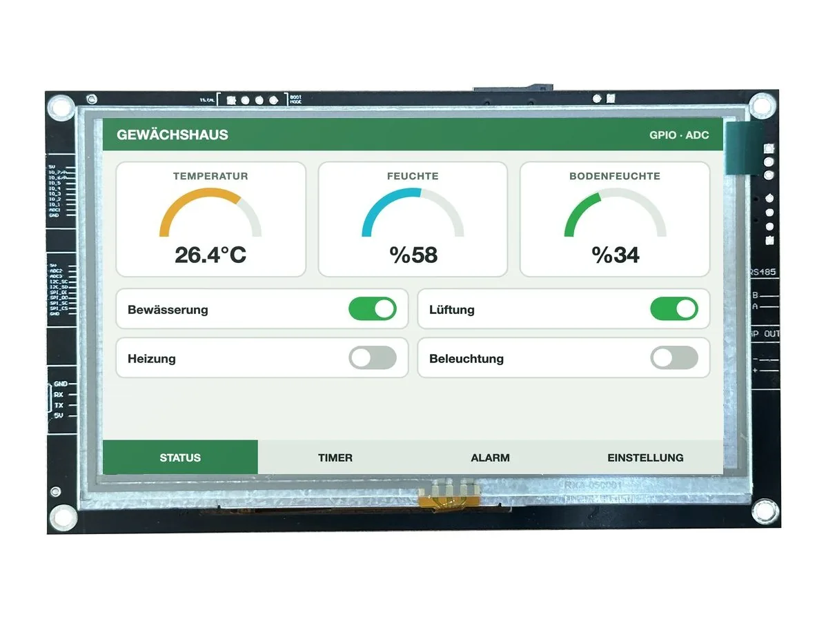Open the ALARM tab
This screenshot has height=619, width=826.
click(x=490, y=458)
